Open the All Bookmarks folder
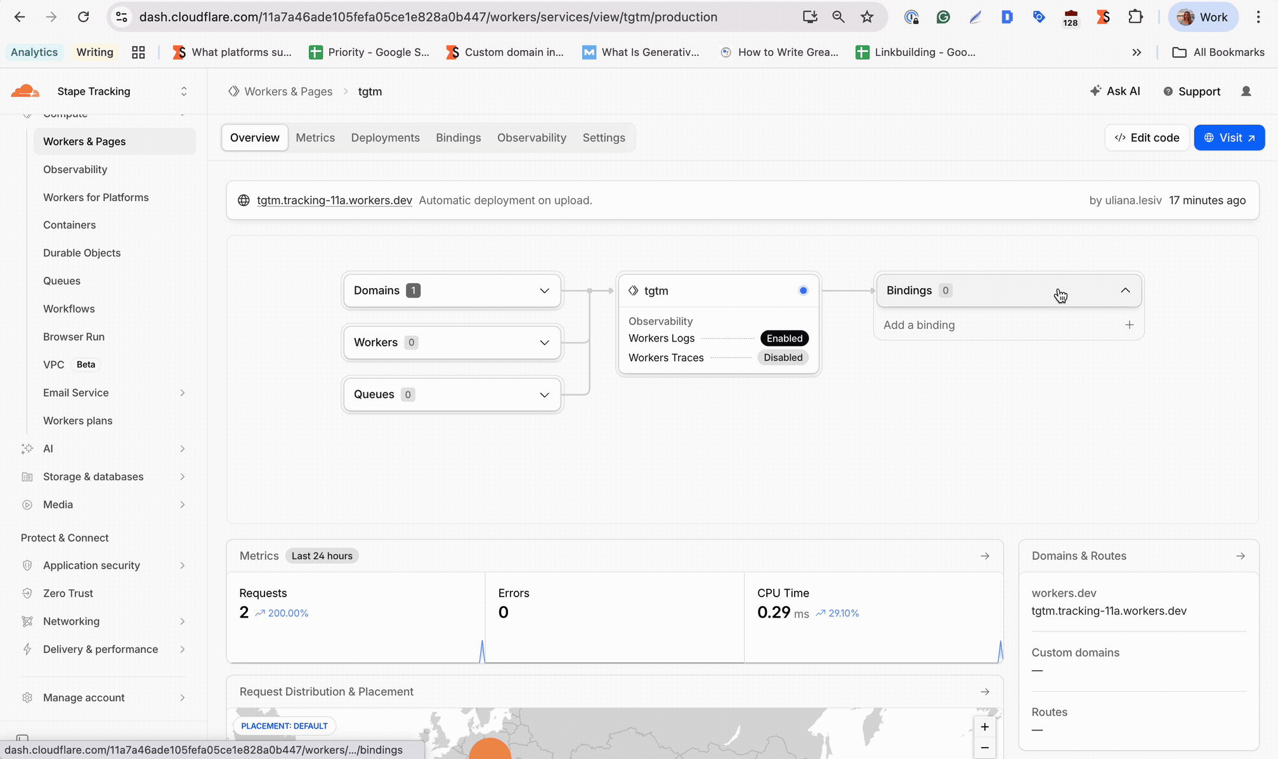Screen dimensions: 1278x759 (x=1218, y=52)
